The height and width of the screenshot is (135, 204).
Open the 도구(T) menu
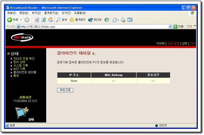pyautogui.click(x=66, y=13)
